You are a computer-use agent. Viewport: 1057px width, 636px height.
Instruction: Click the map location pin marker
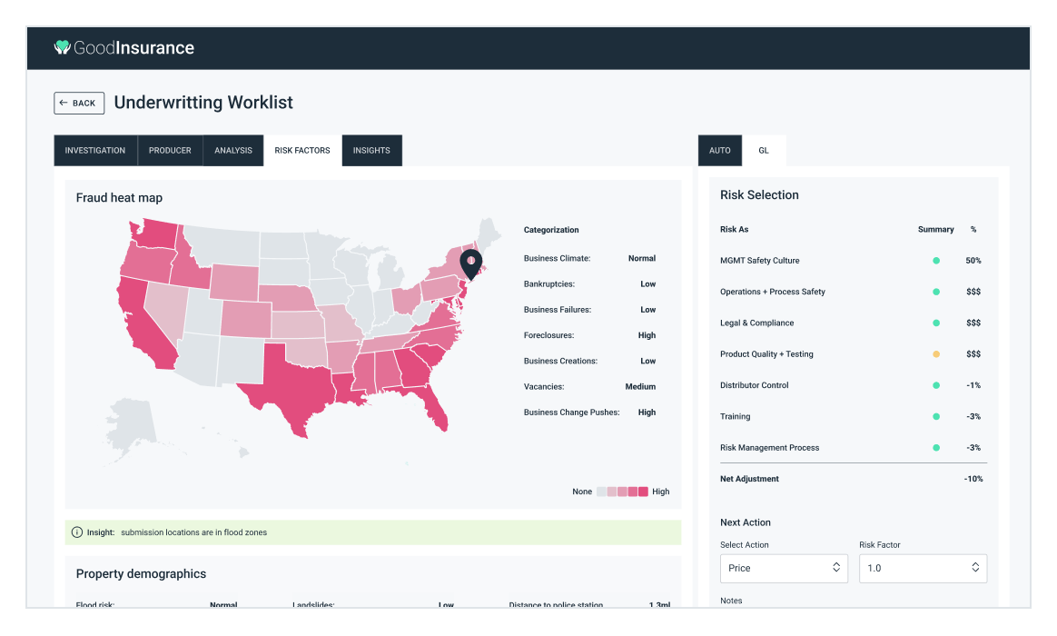click(x=471, y=263)
